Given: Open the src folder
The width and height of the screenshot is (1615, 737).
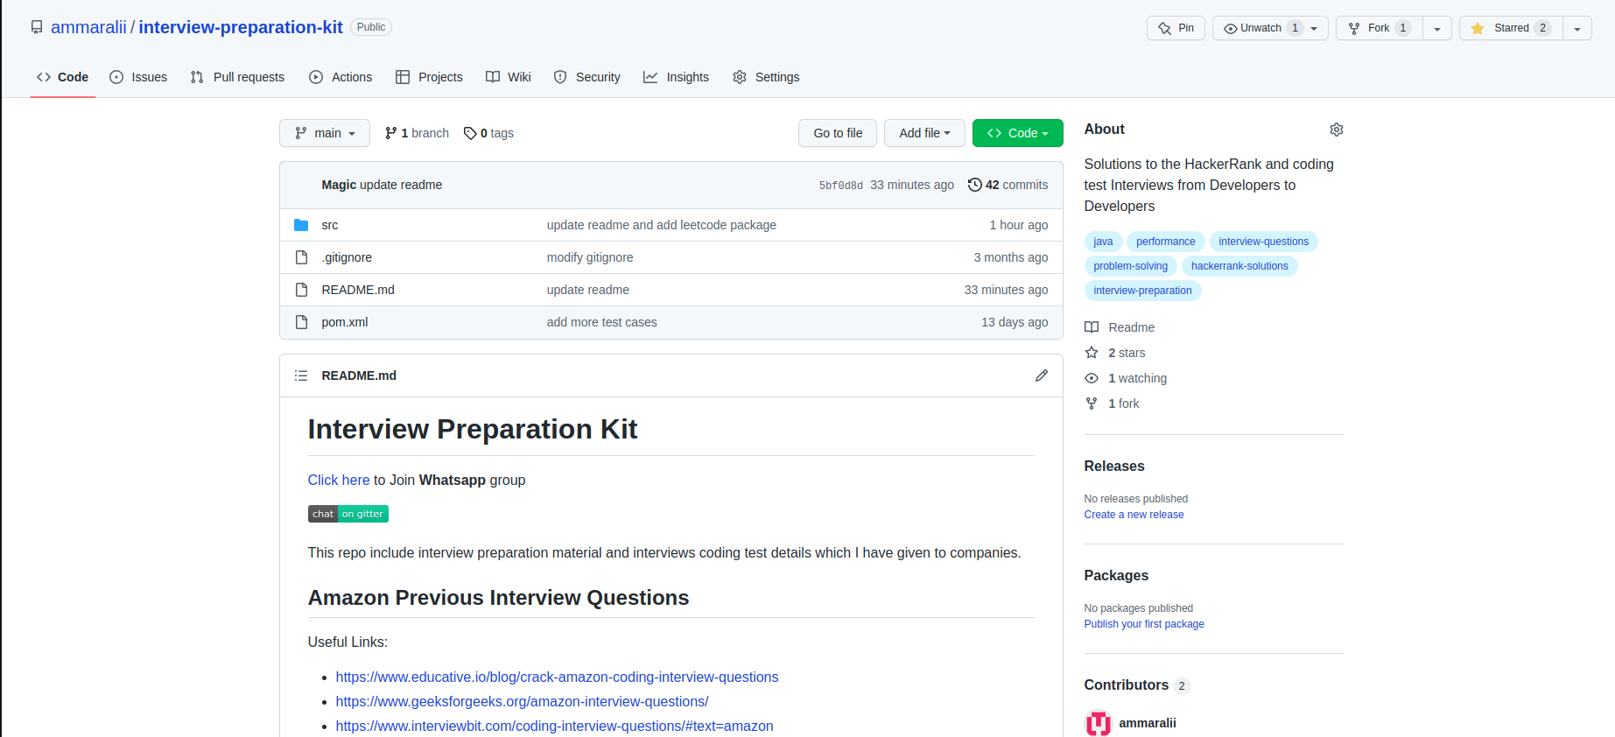Looking at the screenshot, I should (x=329, y=225).
